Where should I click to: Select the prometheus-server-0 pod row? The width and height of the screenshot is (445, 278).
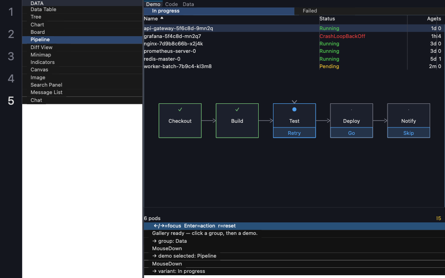tap(294, 51)
